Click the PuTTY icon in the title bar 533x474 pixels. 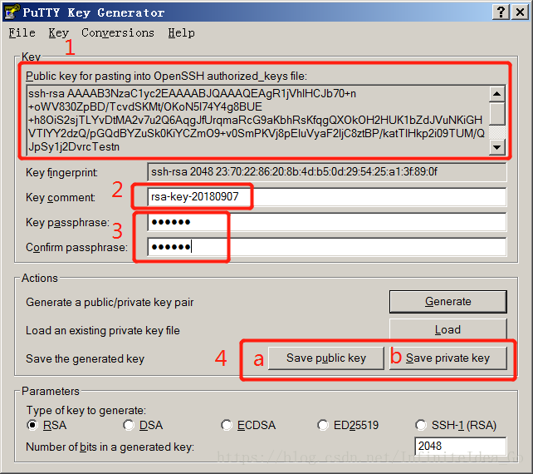point(12,12)
